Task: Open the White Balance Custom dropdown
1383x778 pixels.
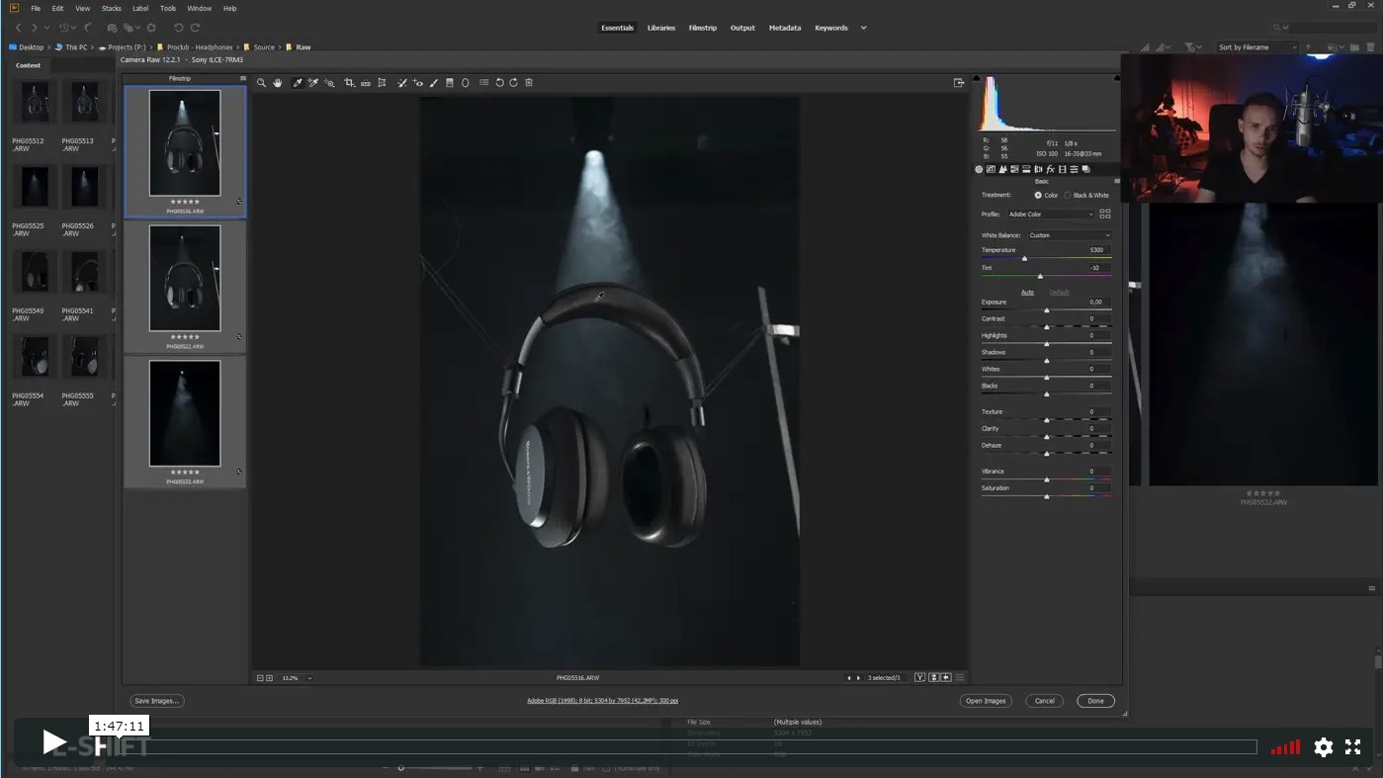Action: [x=1069, y=235]
